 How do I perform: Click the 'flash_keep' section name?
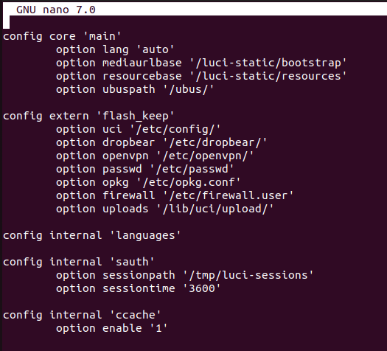click(x=136, y=116)
